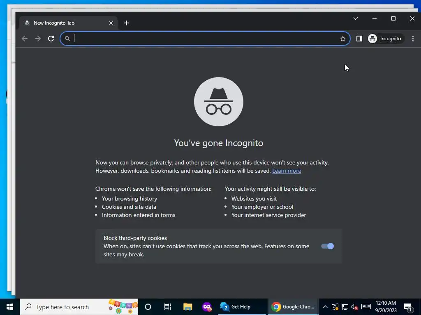Click 'Websites you visit' bullet text

pyautogui.click(x=254, y=199)
